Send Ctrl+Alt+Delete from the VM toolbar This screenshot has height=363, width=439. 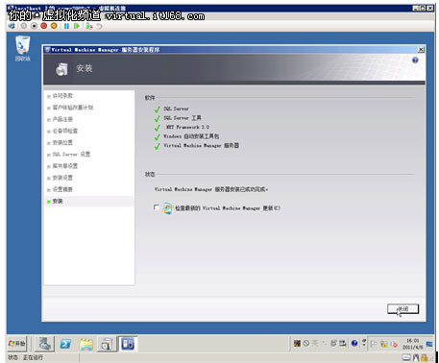pos(12,26)
